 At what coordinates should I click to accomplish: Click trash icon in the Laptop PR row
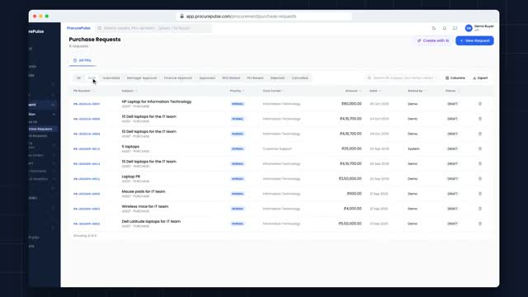(480, 179)
